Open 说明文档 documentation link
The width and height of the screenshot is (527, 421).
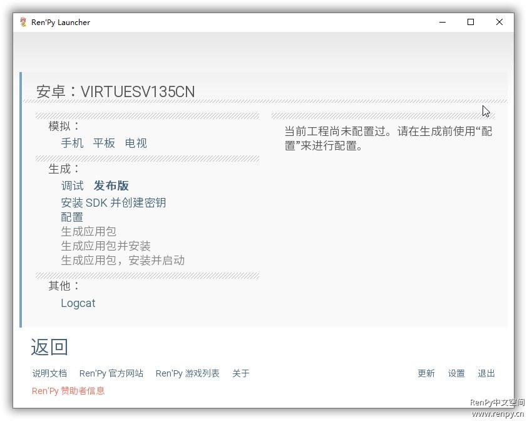pyautogui.click(x=49, y=373)
